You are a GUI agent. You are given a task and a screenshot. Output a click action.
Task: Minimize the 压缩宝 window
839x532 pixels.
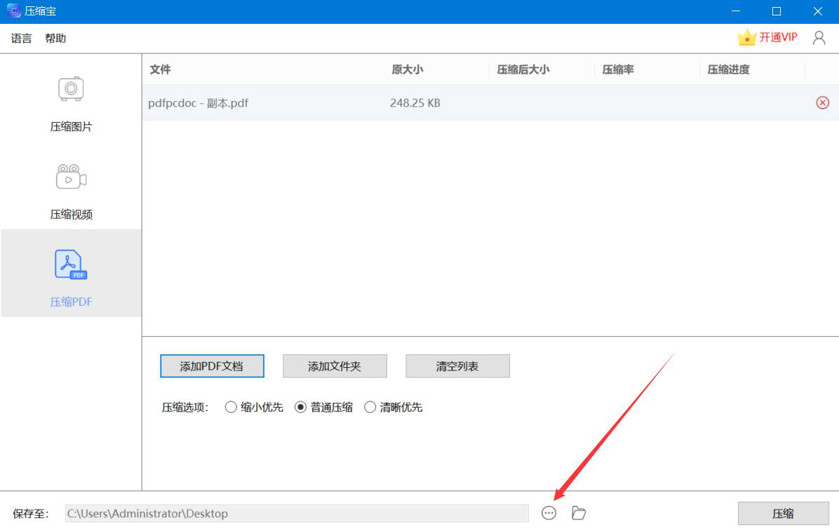point(736,11)
